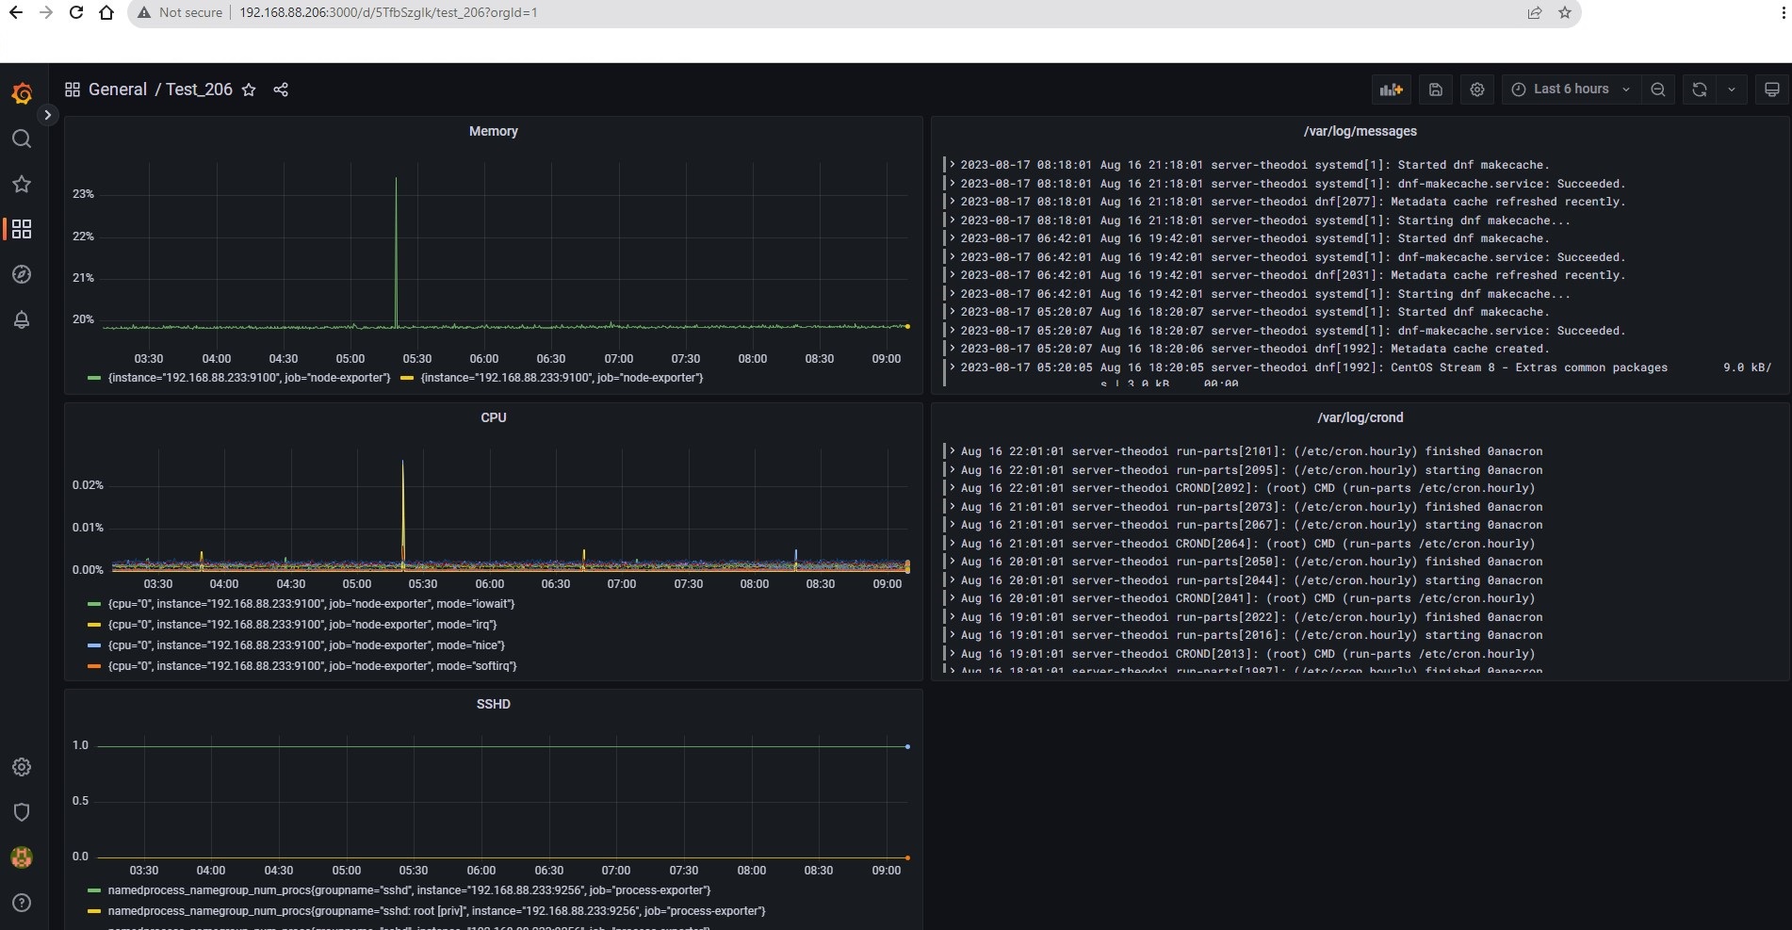Open the Last 6 hours time picker

1570,90
